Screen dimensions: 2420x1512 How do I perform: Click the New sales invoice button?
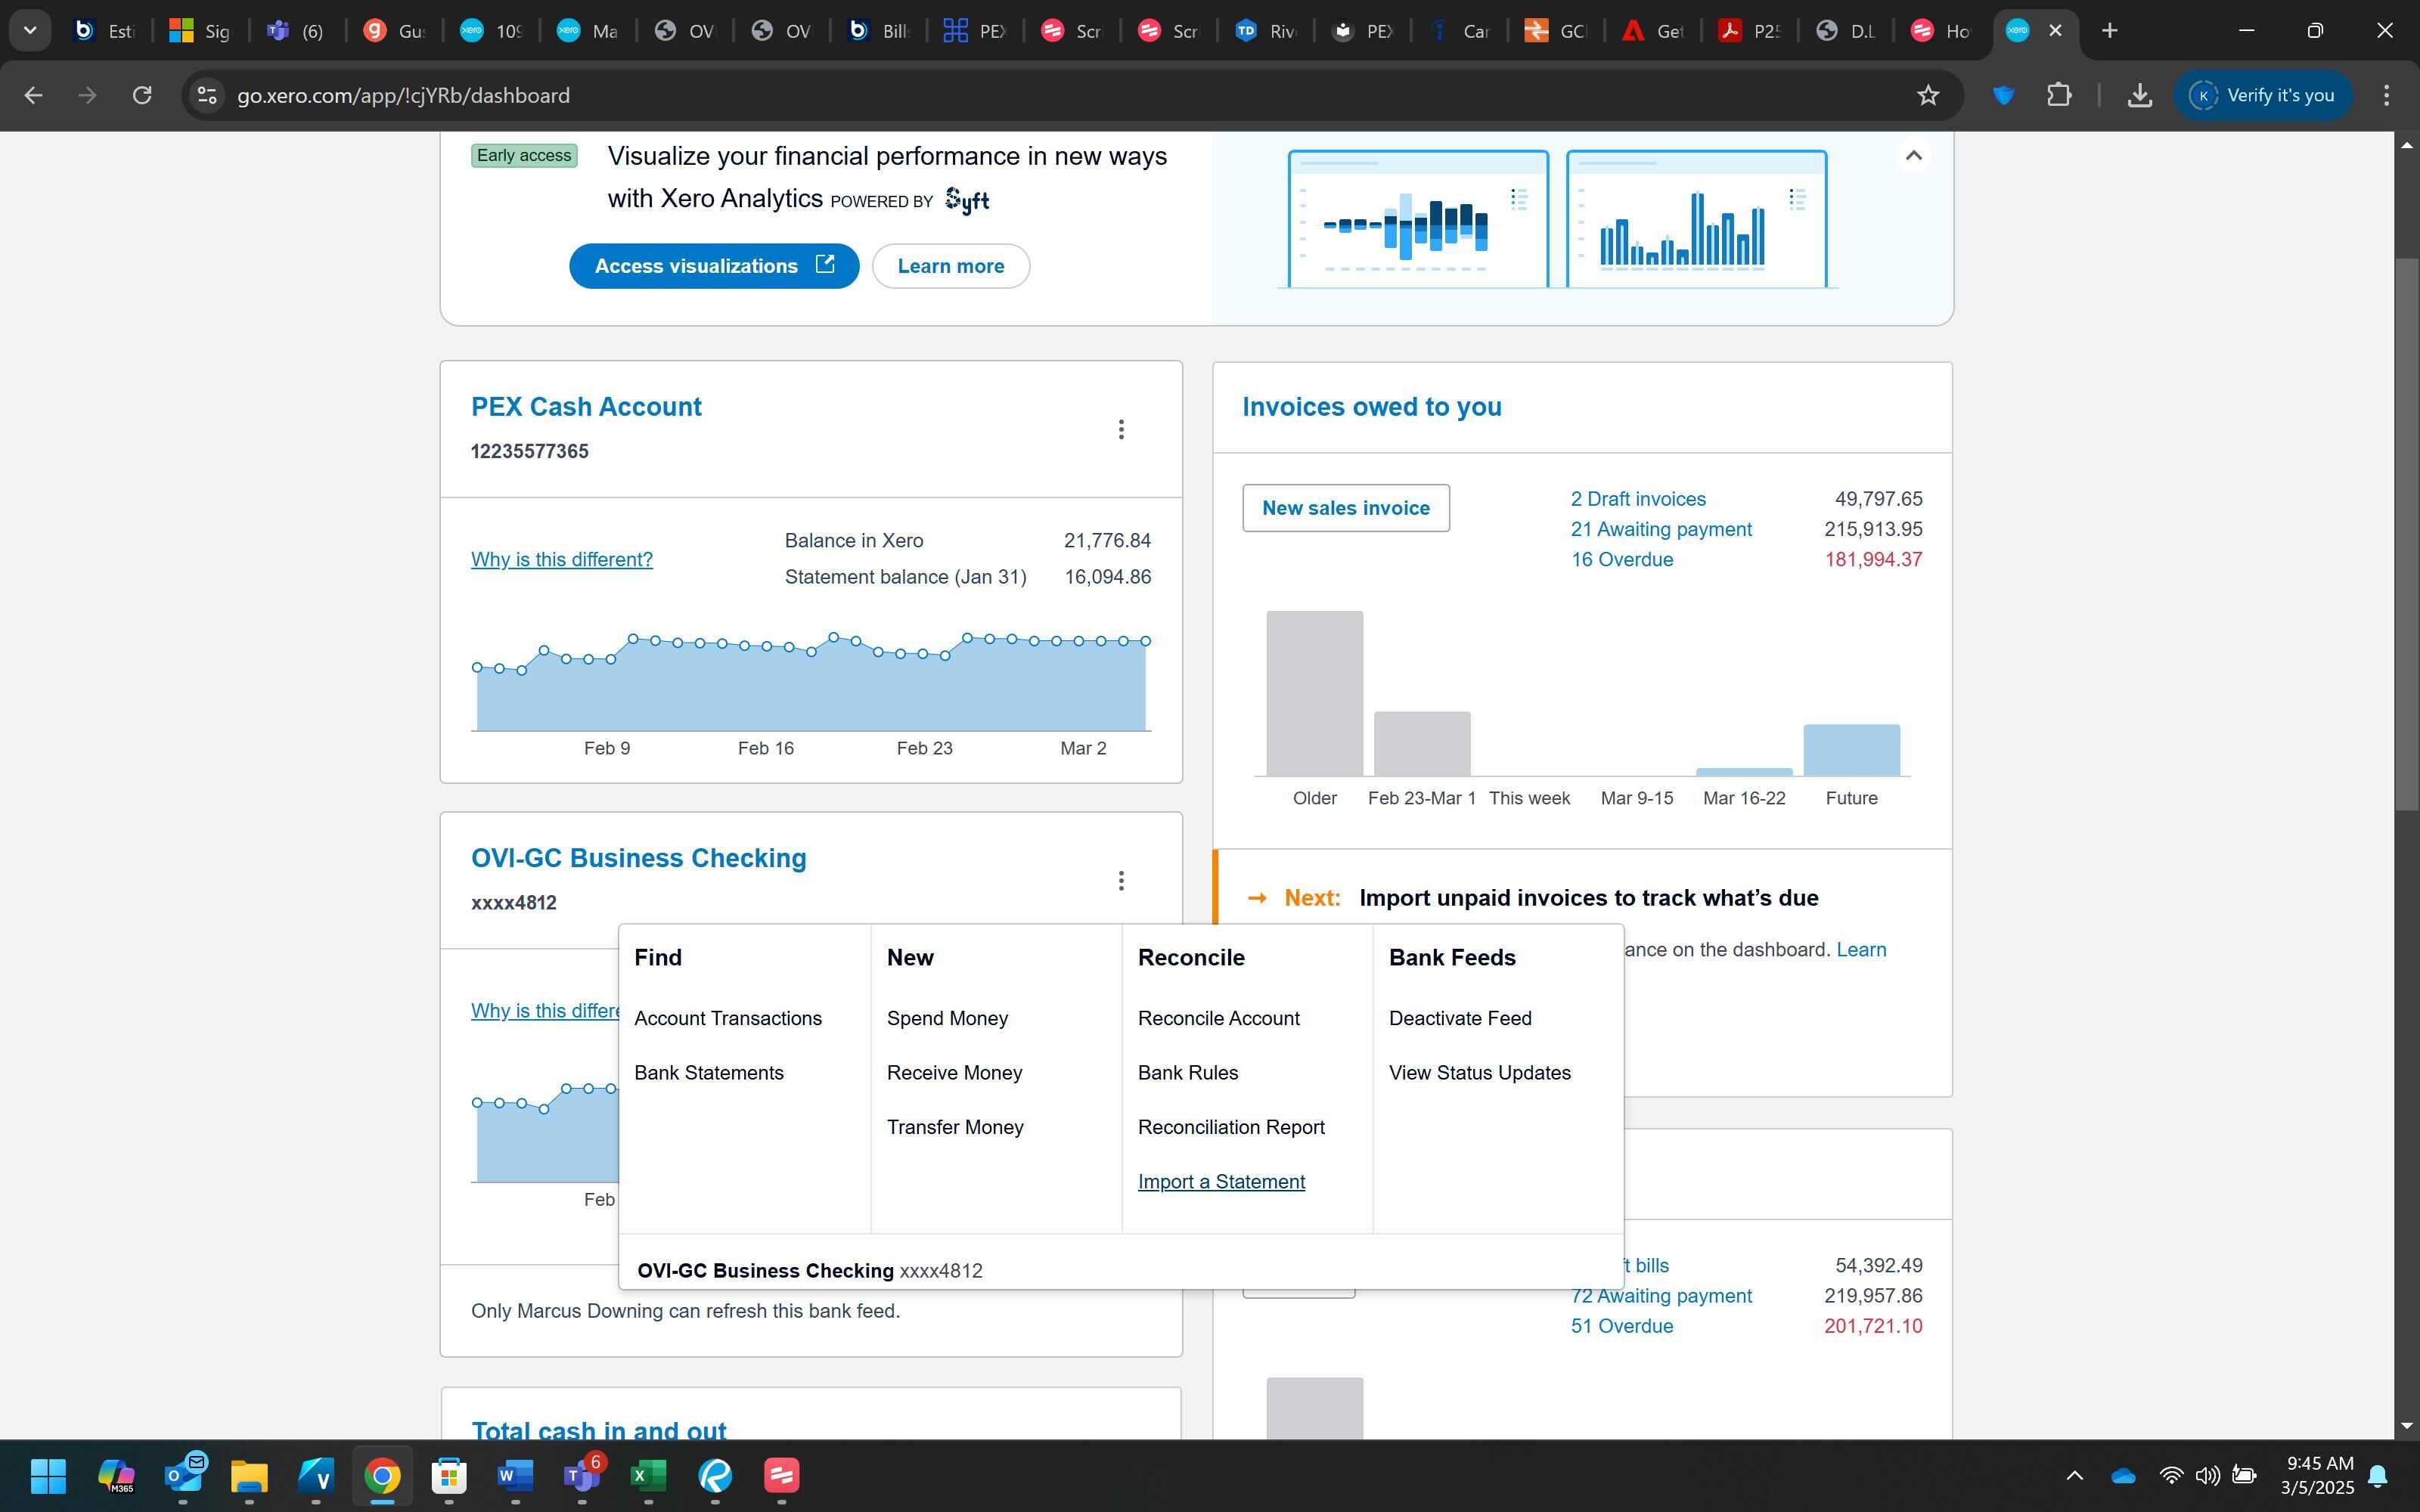[1345, 508]
